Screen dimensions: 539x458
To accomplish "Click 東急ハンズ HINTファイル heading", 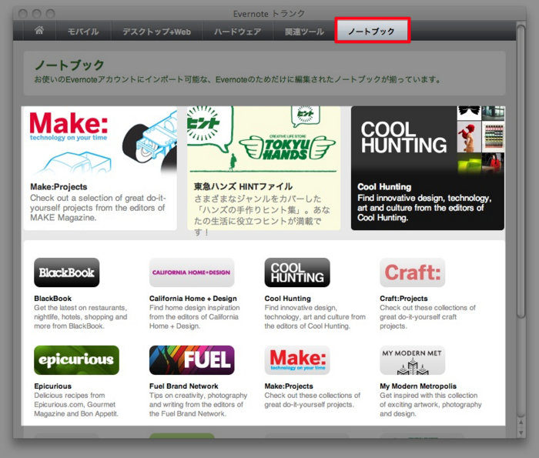I will coord(243,186).
